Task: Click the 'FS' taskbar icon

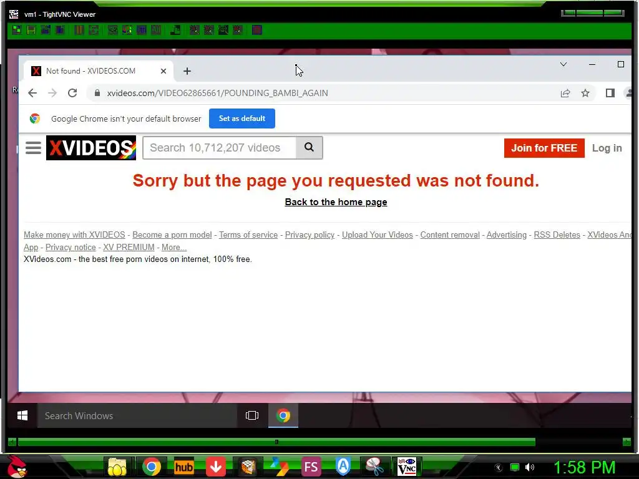Action: pyautogui.click(x=311, y=467)
